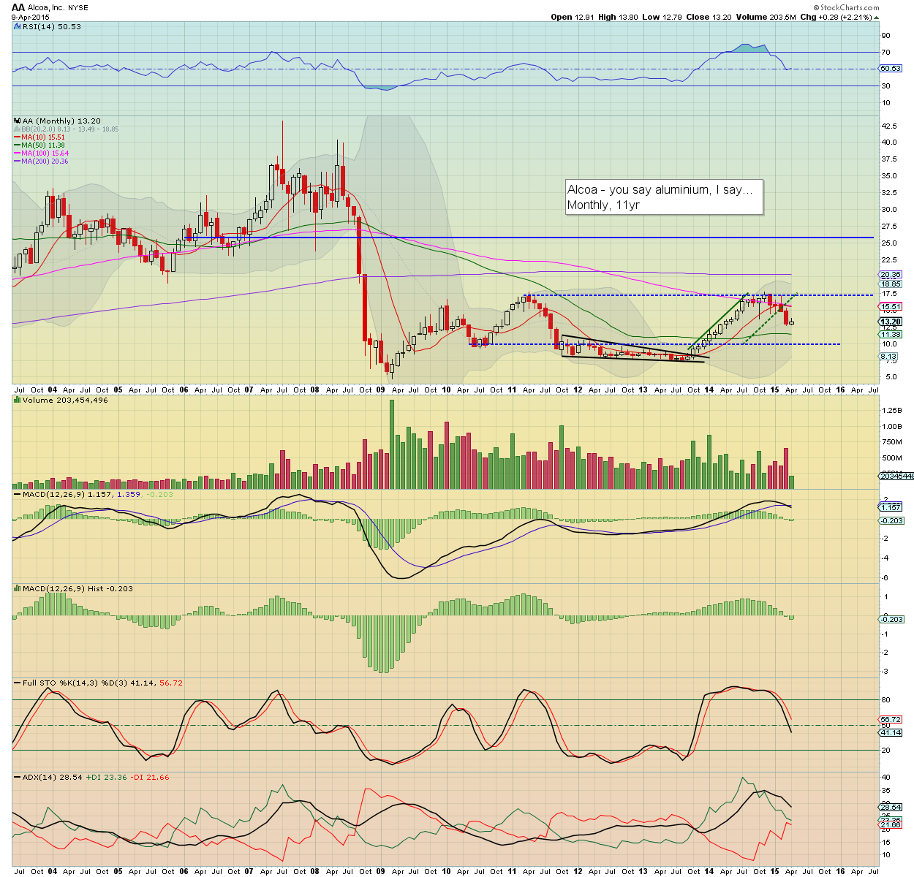Click the red MA(10) legend swatch line
Viewport: 914px width, 877px height.
pyautogui.click(x=17, y=137)
